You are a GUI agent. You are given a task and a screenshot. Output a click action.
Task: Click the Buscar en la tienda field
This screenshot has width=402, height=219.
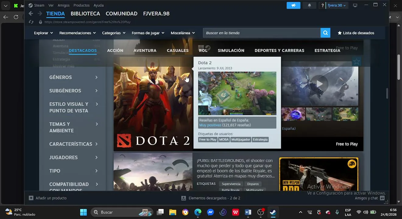(262, 33)
